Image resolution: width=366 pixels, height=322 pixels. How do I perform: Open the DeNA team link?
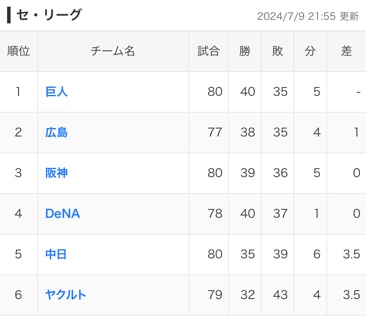(x=63, y=214)
